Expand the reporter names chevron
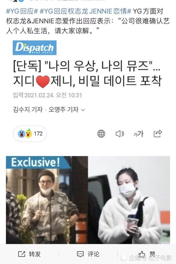The height and width of the screenshot is (264, 176). coord(83,110)
